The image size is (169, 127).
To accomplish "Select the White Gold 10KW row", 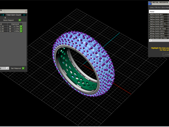I will [x=158, y=34].
